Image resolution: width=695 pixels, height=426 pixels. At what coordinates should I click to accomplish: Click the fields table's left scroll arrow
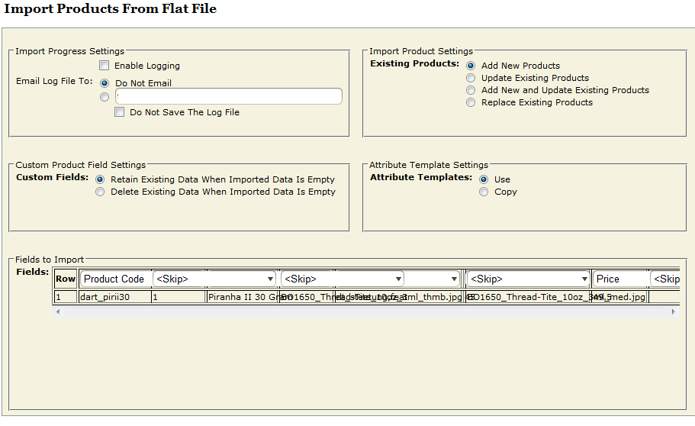[x=58, y=311]
